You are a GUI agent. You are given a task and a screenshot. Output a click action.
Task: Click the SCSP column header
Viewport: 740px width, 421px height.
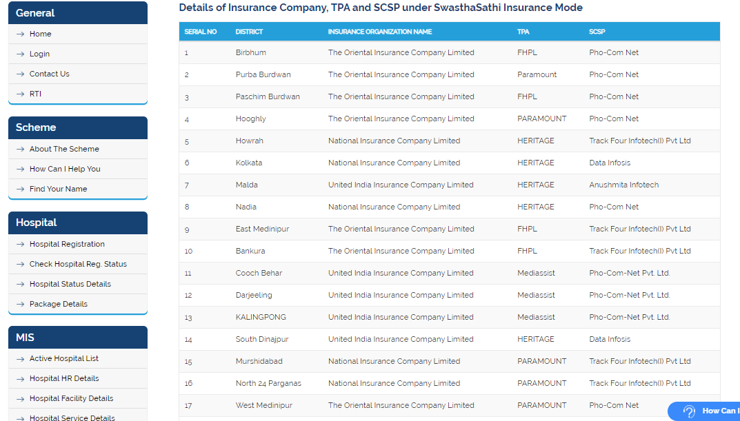[597, 32]
